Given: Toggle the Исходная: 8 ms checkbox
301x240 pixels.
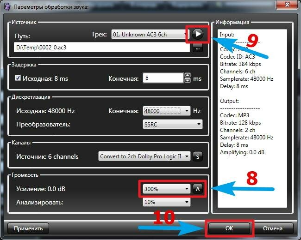Looking at the screenshot, I should [x=18, y=78].
